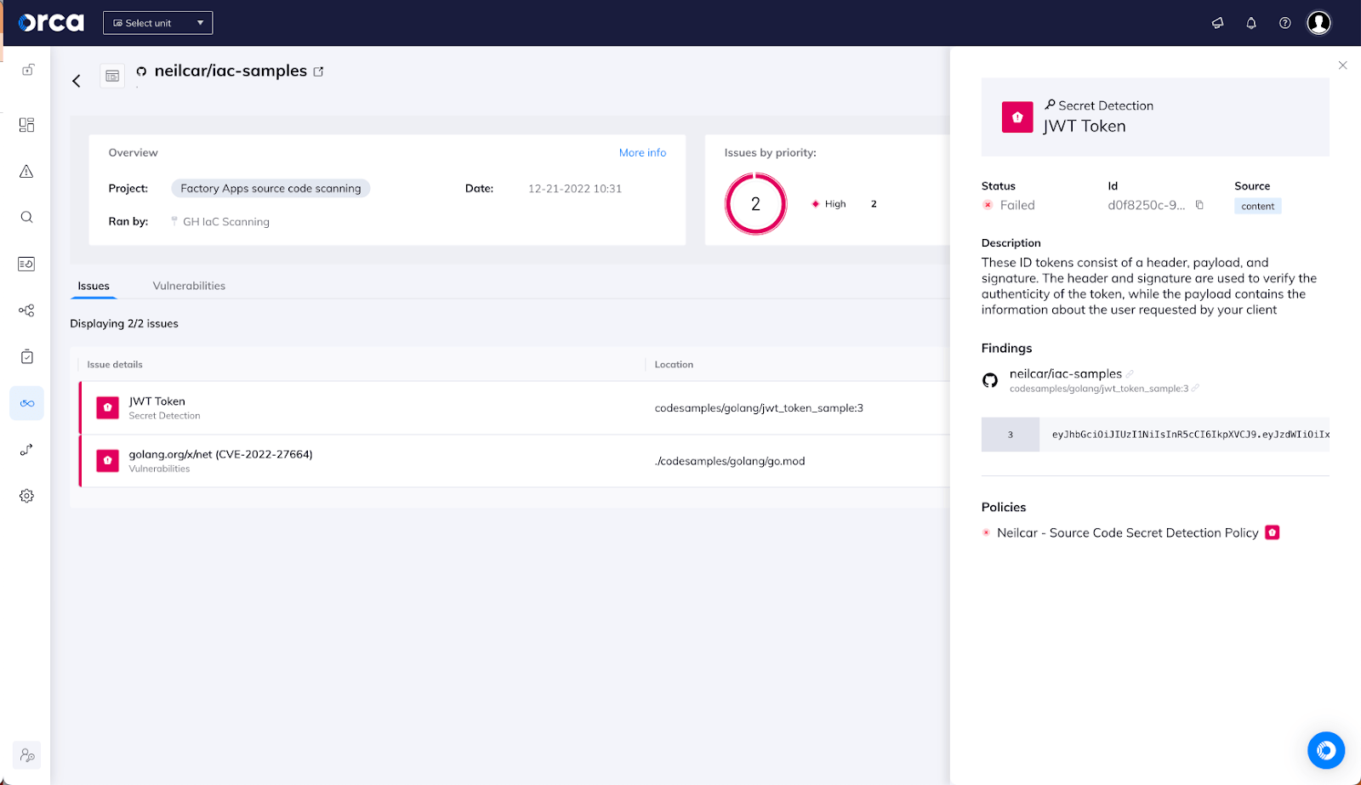Screen dimensions: 1361x785
Task: Select the JWT Token issue row
Action: [x=340, y=407]
